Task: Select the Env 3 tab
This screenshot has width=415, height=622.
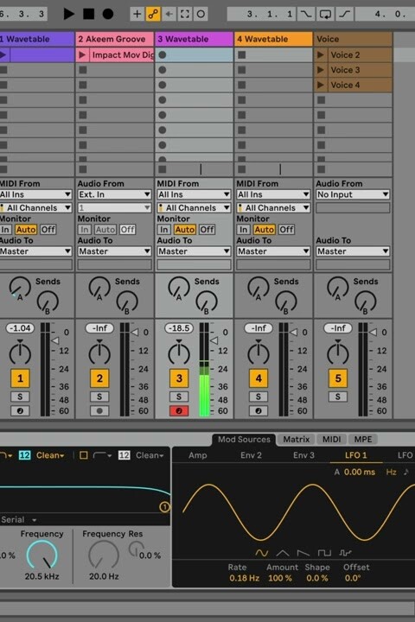Action: pos(303,455)
